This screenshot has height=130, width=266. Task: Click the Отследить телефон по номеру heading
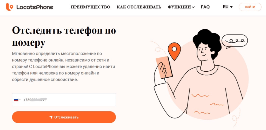click(x=64, y=36)
